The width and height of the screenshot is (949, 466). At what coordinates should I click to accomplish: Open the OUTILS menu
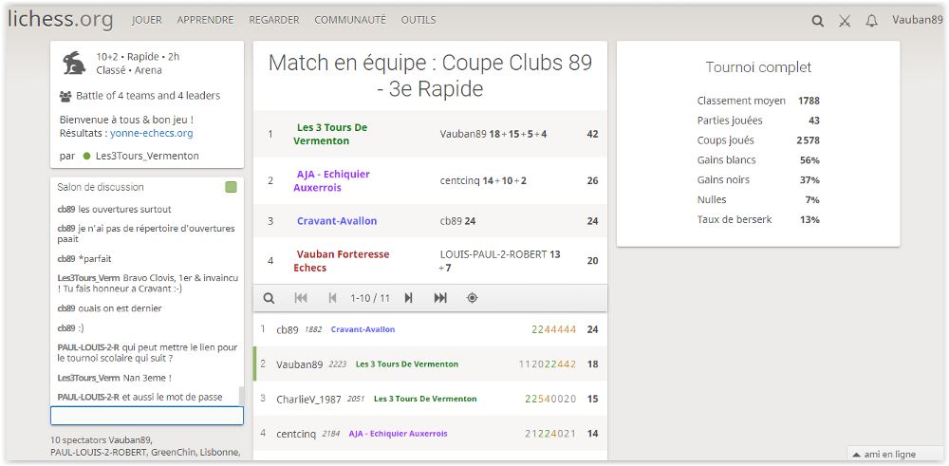tap(419, 20)
